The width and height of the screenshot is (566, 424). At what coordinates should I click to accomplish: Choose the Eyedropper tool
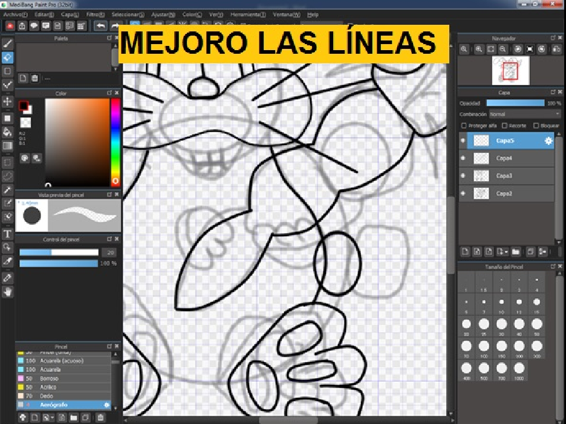click(x=8, y=278)
